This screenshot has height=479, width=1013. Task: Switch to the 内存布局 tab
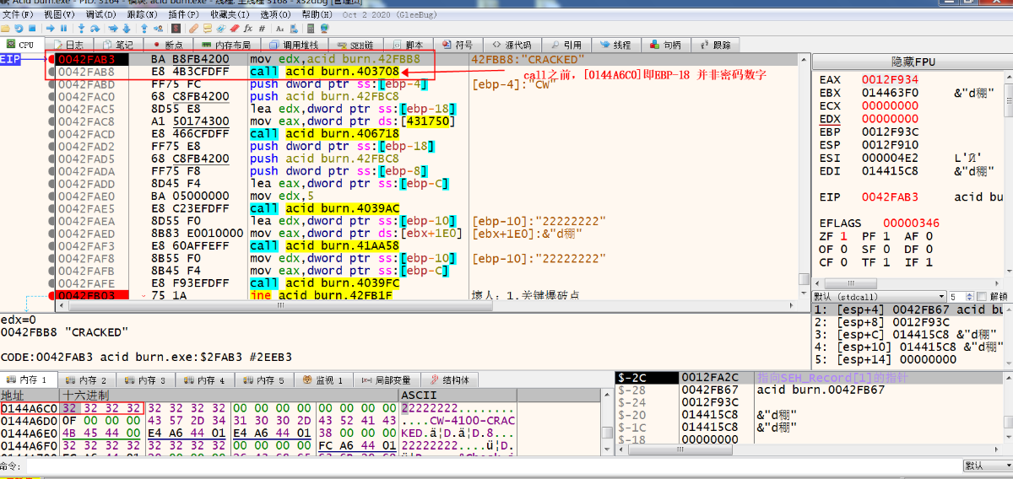pyautogui.click(x=225, y=45)
